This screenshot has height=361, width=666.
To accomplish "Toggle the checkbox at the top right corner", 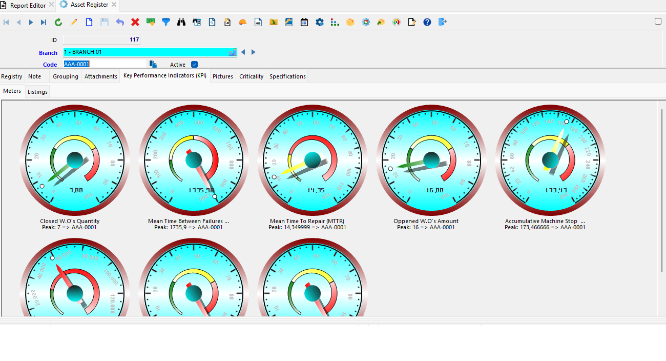I will coord(658,22).
